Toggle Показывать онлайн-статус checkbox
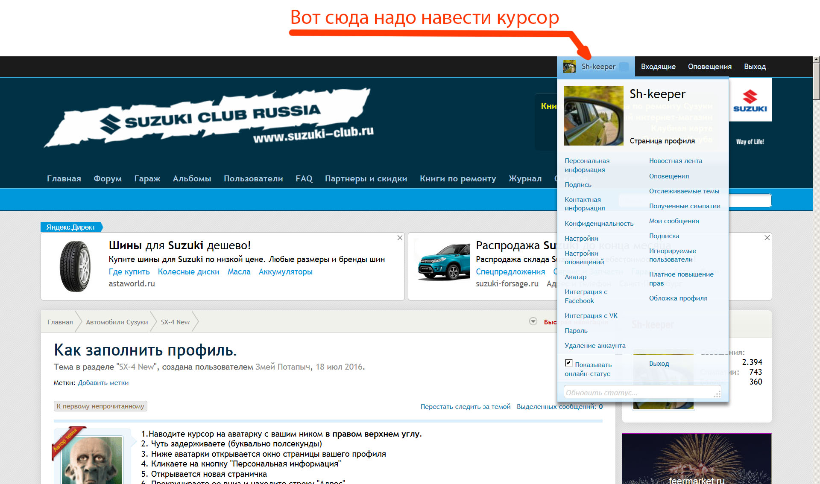The image size is (820, 484). pos(568,363)
